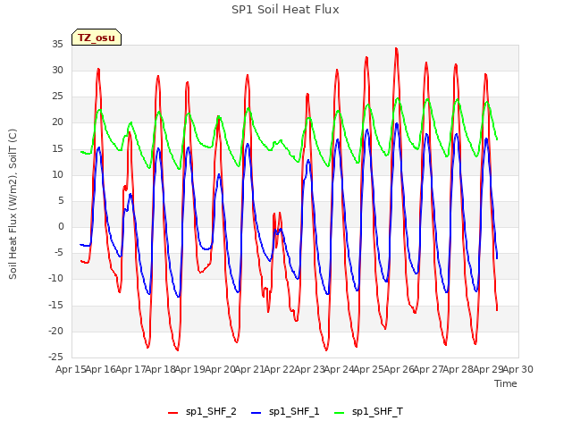
Task: Click the 25 y-axis tick label
Action: click(57, 97)
